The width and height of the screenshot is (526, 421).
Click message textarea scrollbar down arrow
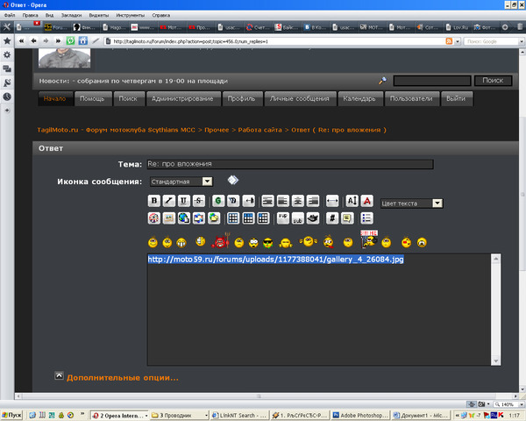click(496, 360)
